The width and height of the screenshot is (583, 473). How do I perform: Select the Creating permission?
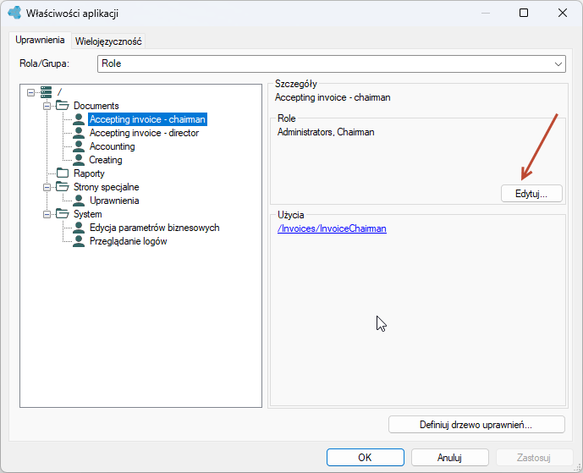[x=106, y=160]
